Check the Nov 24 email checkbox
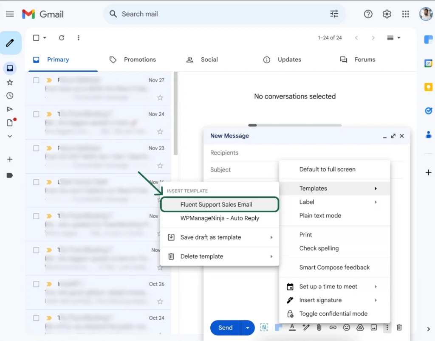This screenshot has height=341, width=435. coord(36,114)
